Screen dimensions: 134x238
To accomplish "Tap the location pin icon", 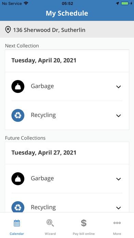I will tap(8, 30).
